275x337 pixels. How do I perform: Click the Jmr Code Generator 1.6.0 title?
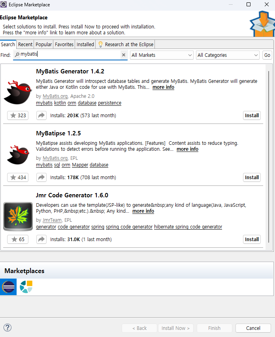point(72,195)
